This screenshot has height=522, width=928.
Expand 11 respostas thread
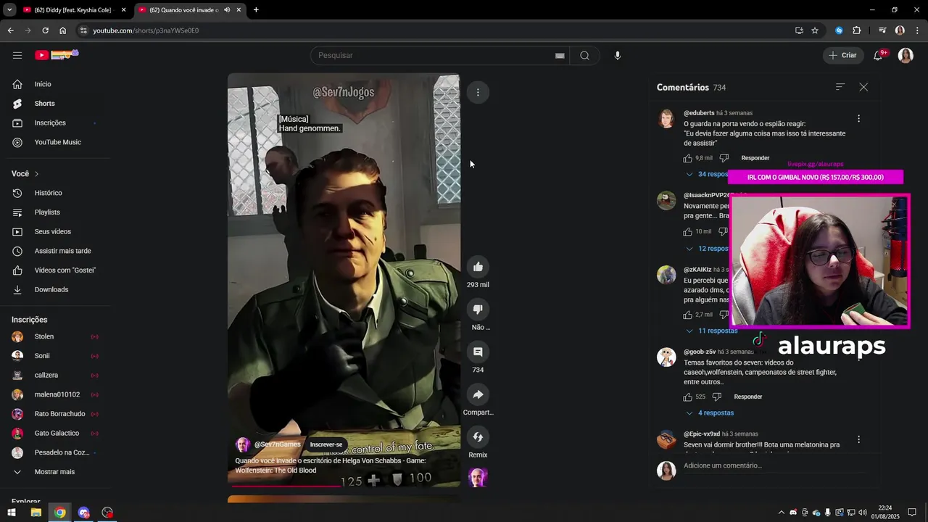click(x=711, y=331)
